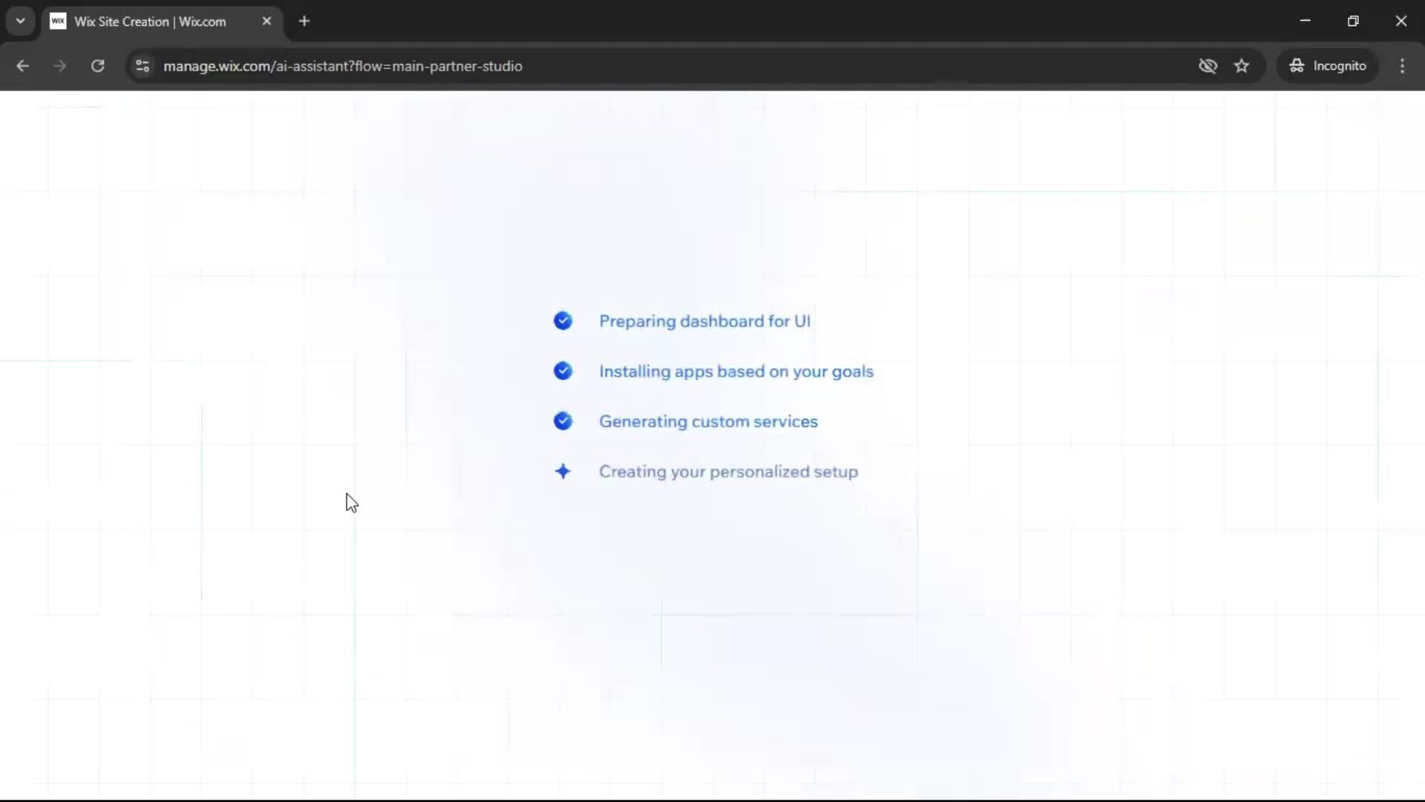Click the Preparing dashboard checkmark icon
This screenshot has width=1425, height=802.
pos(563,321)
